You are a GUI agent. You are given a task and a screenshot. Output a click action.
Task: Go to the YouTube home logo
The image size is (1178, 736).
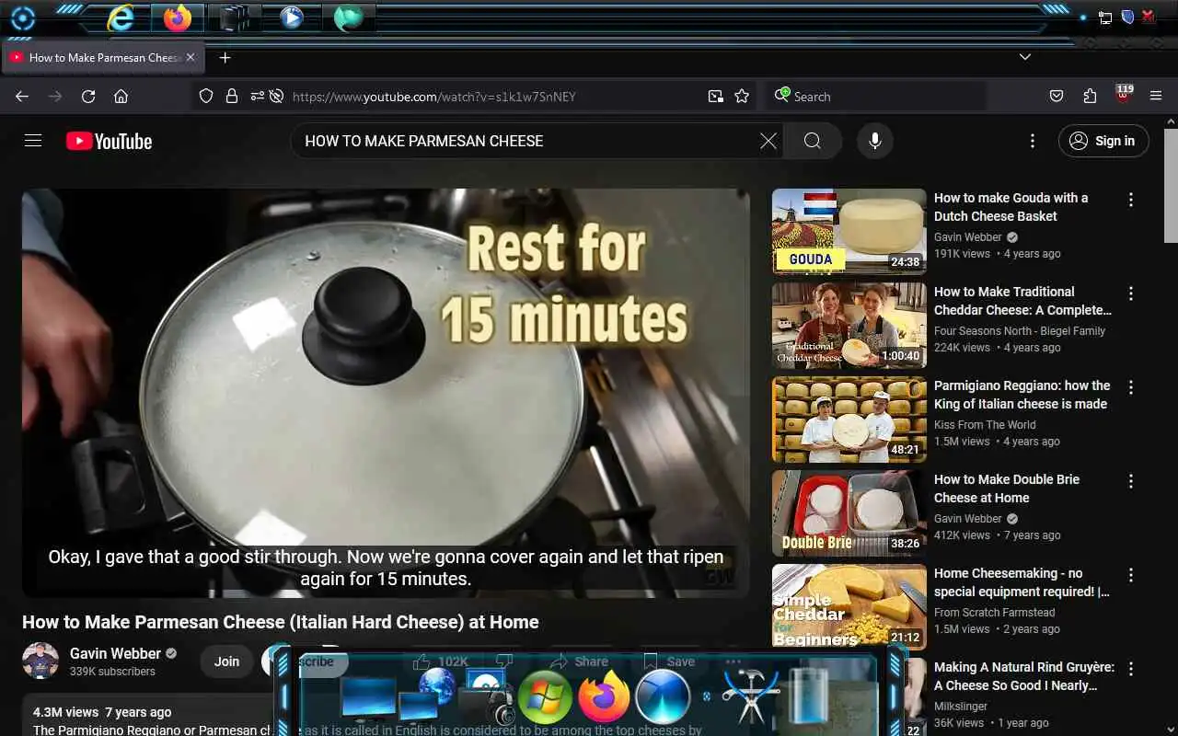(x=109, y=141)
